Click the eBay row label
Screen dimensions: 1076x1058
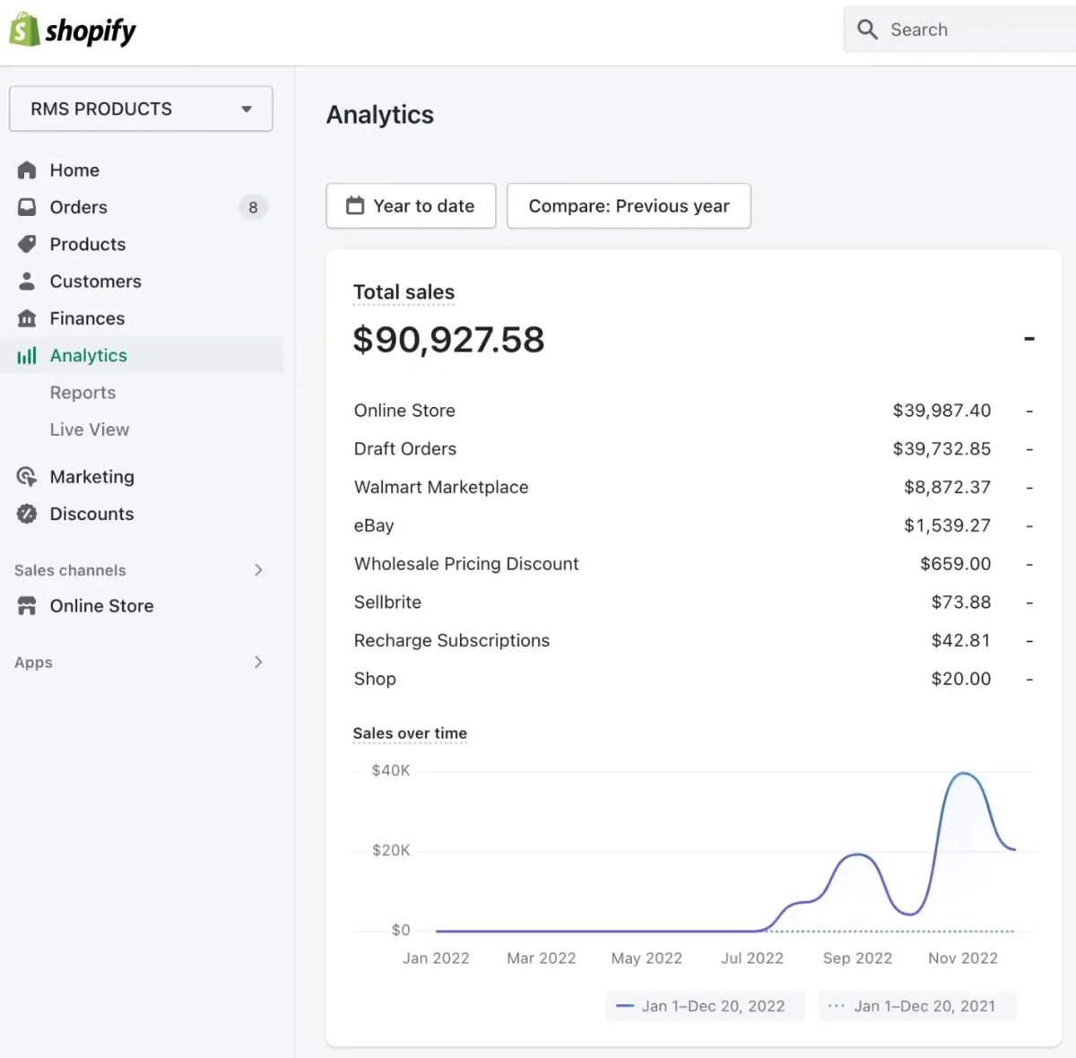[374, 526]
